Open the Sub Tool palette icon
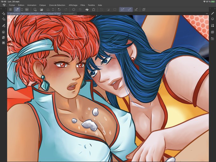 3,14
